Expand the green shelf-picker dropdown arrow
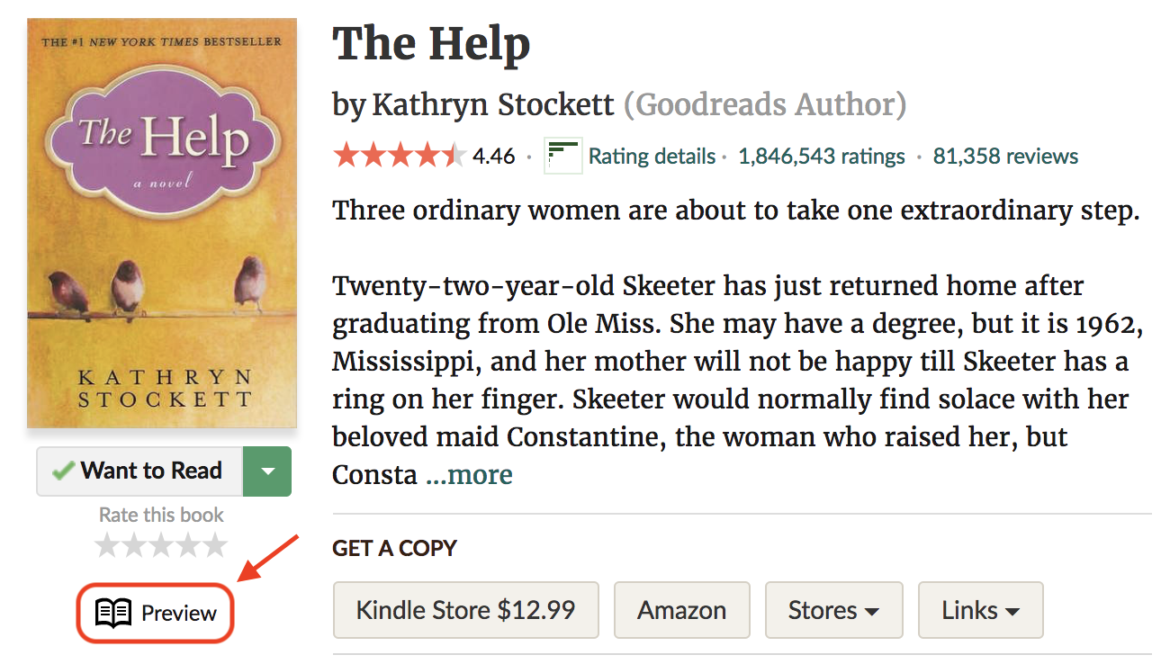This screenshot has height=664, width=1170. pos(266,470)
